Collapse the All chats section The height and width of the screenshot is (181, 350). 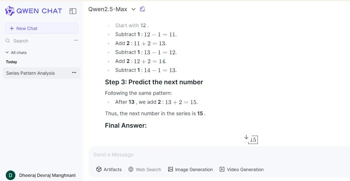tap(7, 52)
